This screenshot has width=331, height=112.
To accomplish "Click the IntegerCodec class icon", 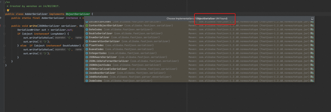I will [87, 53].
